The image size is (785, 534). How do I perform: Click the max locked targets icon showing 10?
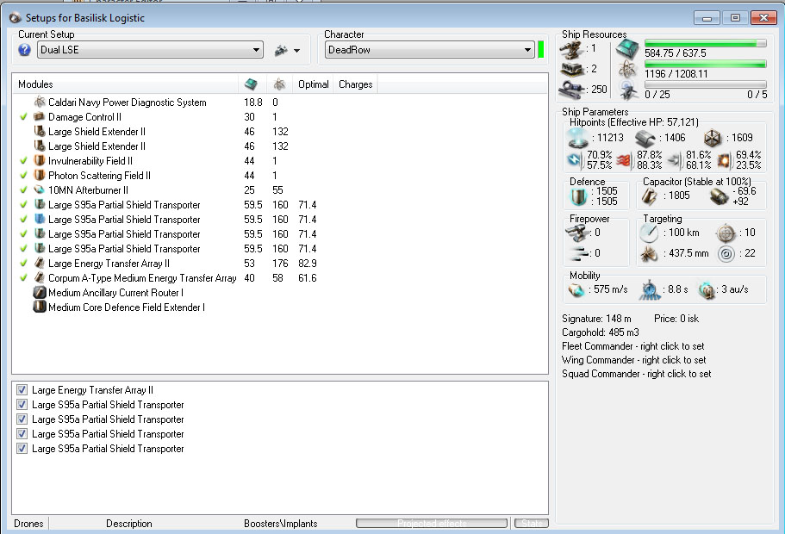click(726, 233)
